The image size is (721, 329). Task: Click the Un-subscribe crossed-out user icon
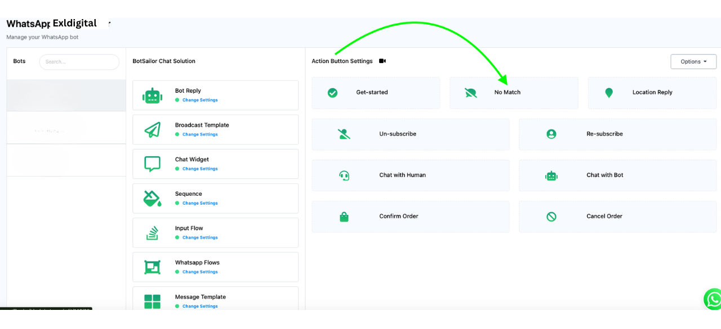344,134
